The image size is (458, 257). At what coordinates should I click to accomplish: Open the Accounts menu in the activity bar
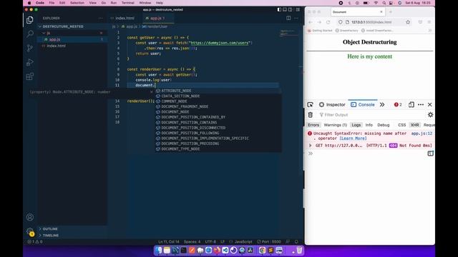[x=30, y=217]
